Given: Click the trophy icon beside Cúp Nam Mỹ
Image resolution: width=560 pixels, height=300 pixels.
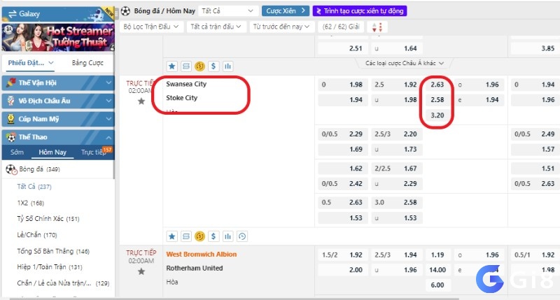Looking at the screenshot, I should click(11, 119).
